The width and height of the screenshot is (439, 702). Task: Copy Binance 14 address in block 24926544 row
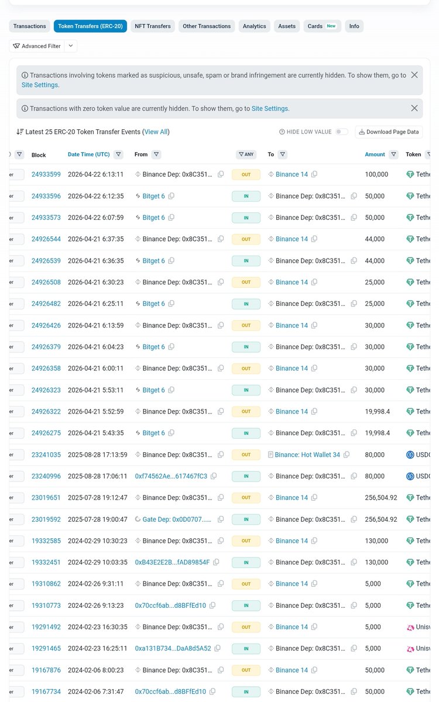[x=314, y=239]
